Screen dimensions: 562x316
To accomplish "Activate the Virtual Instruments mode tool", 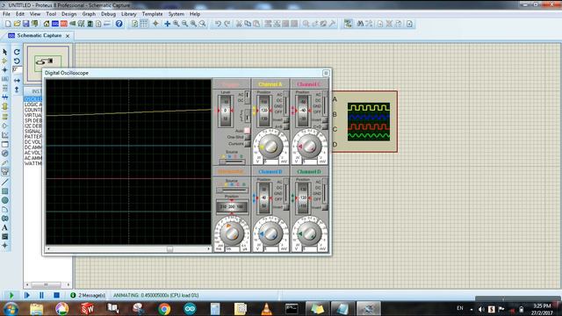I will (5, 172).
